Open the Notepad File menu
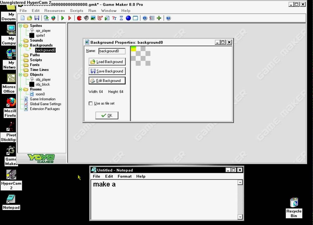The image size is (313, 225). coord(97,176)
